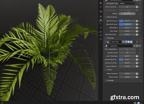The width and height of the screenshot is (144, 104).
Task: Click the Leaves Count value field
Action: coord(127,53)
